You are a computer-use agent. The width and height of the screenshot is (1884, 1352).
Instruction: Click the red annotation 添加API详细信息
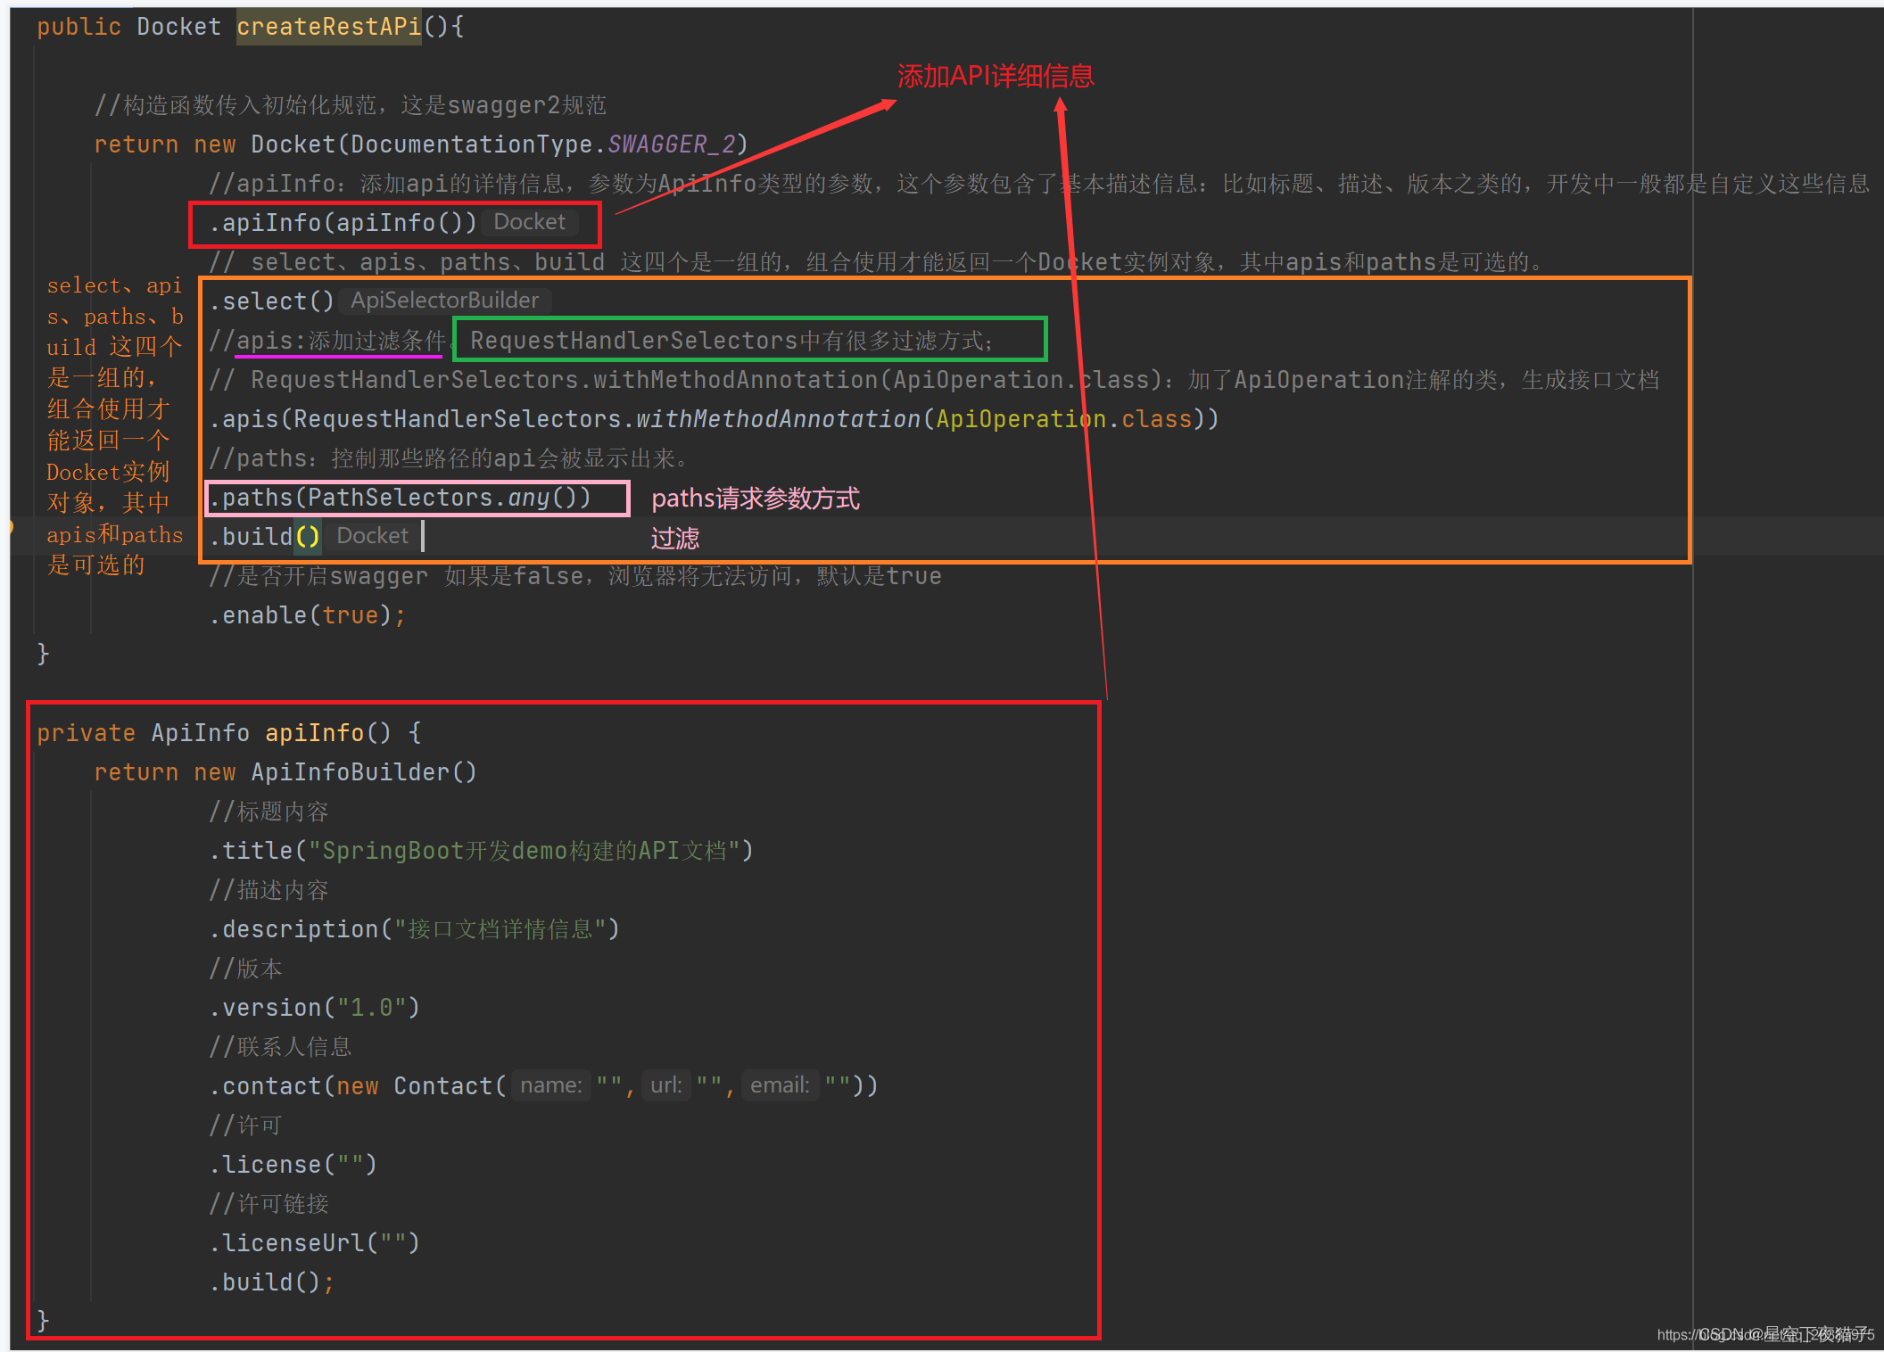[995, 77]
